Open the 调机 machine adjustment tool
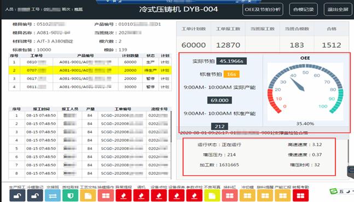 141,195
